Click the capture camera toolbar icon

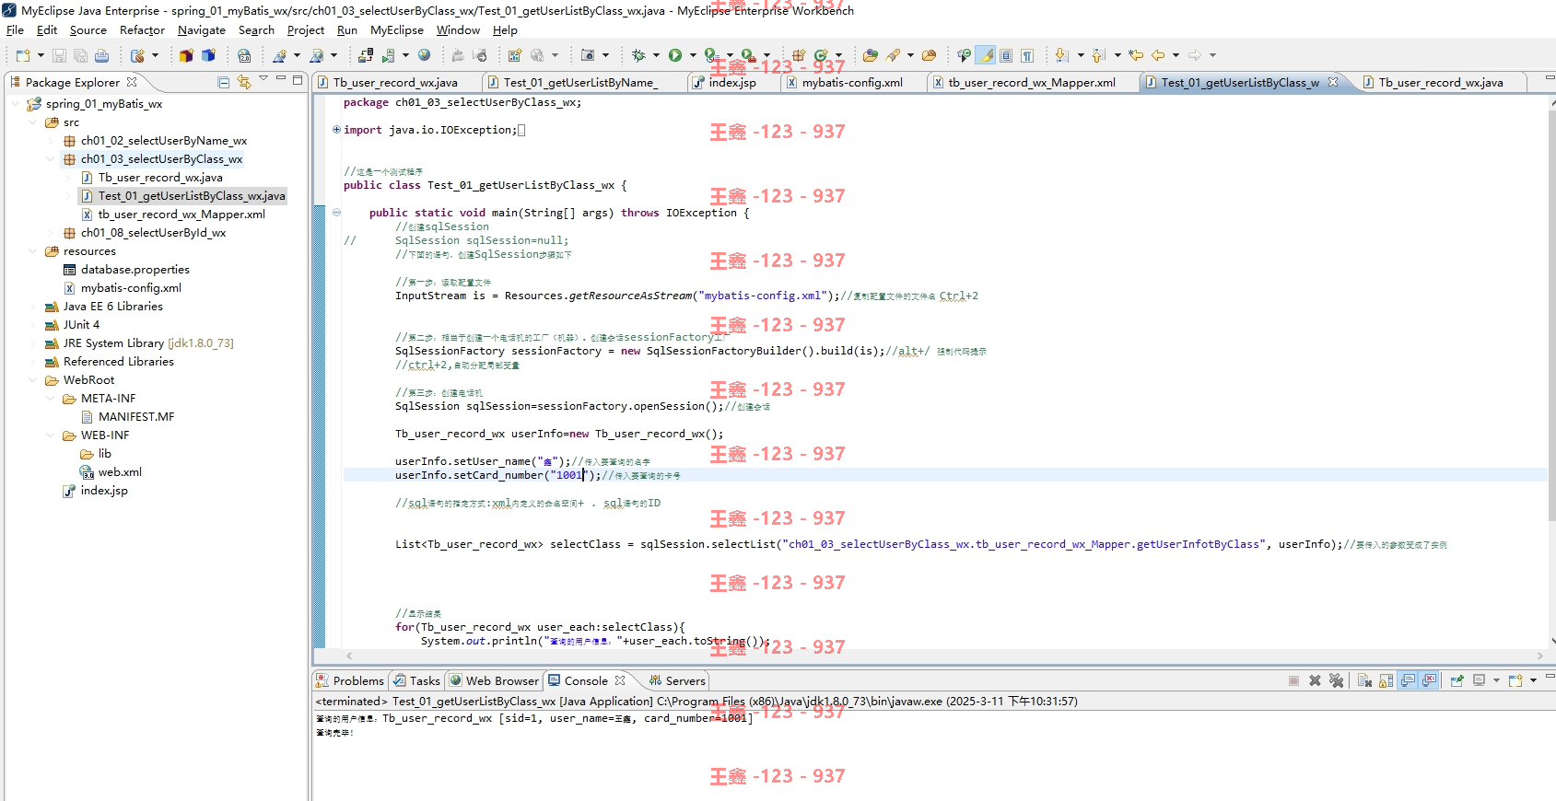tap(587, 55)
